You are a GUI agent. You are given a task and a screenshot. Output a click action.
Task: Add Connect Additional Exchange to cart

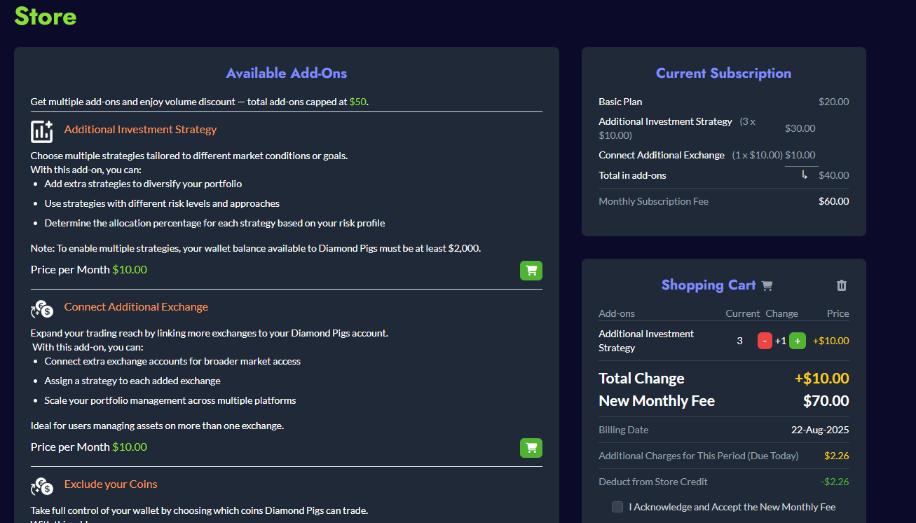point(531,447)
